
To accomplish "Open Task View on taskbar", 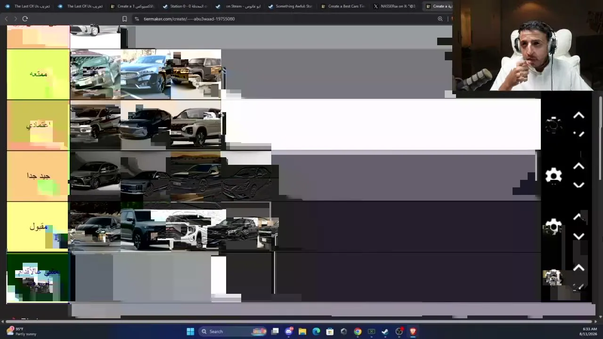I will 275,331.
